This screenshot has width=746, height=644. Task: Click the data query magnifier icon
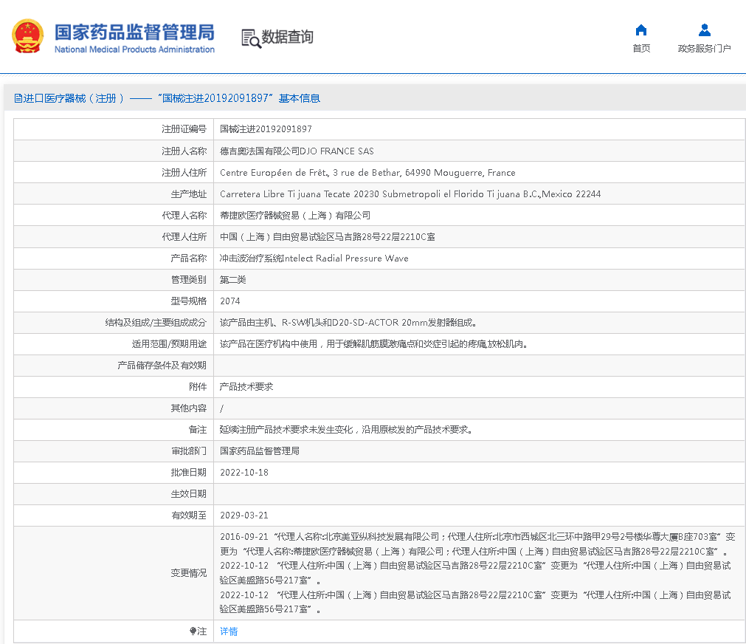252,38
